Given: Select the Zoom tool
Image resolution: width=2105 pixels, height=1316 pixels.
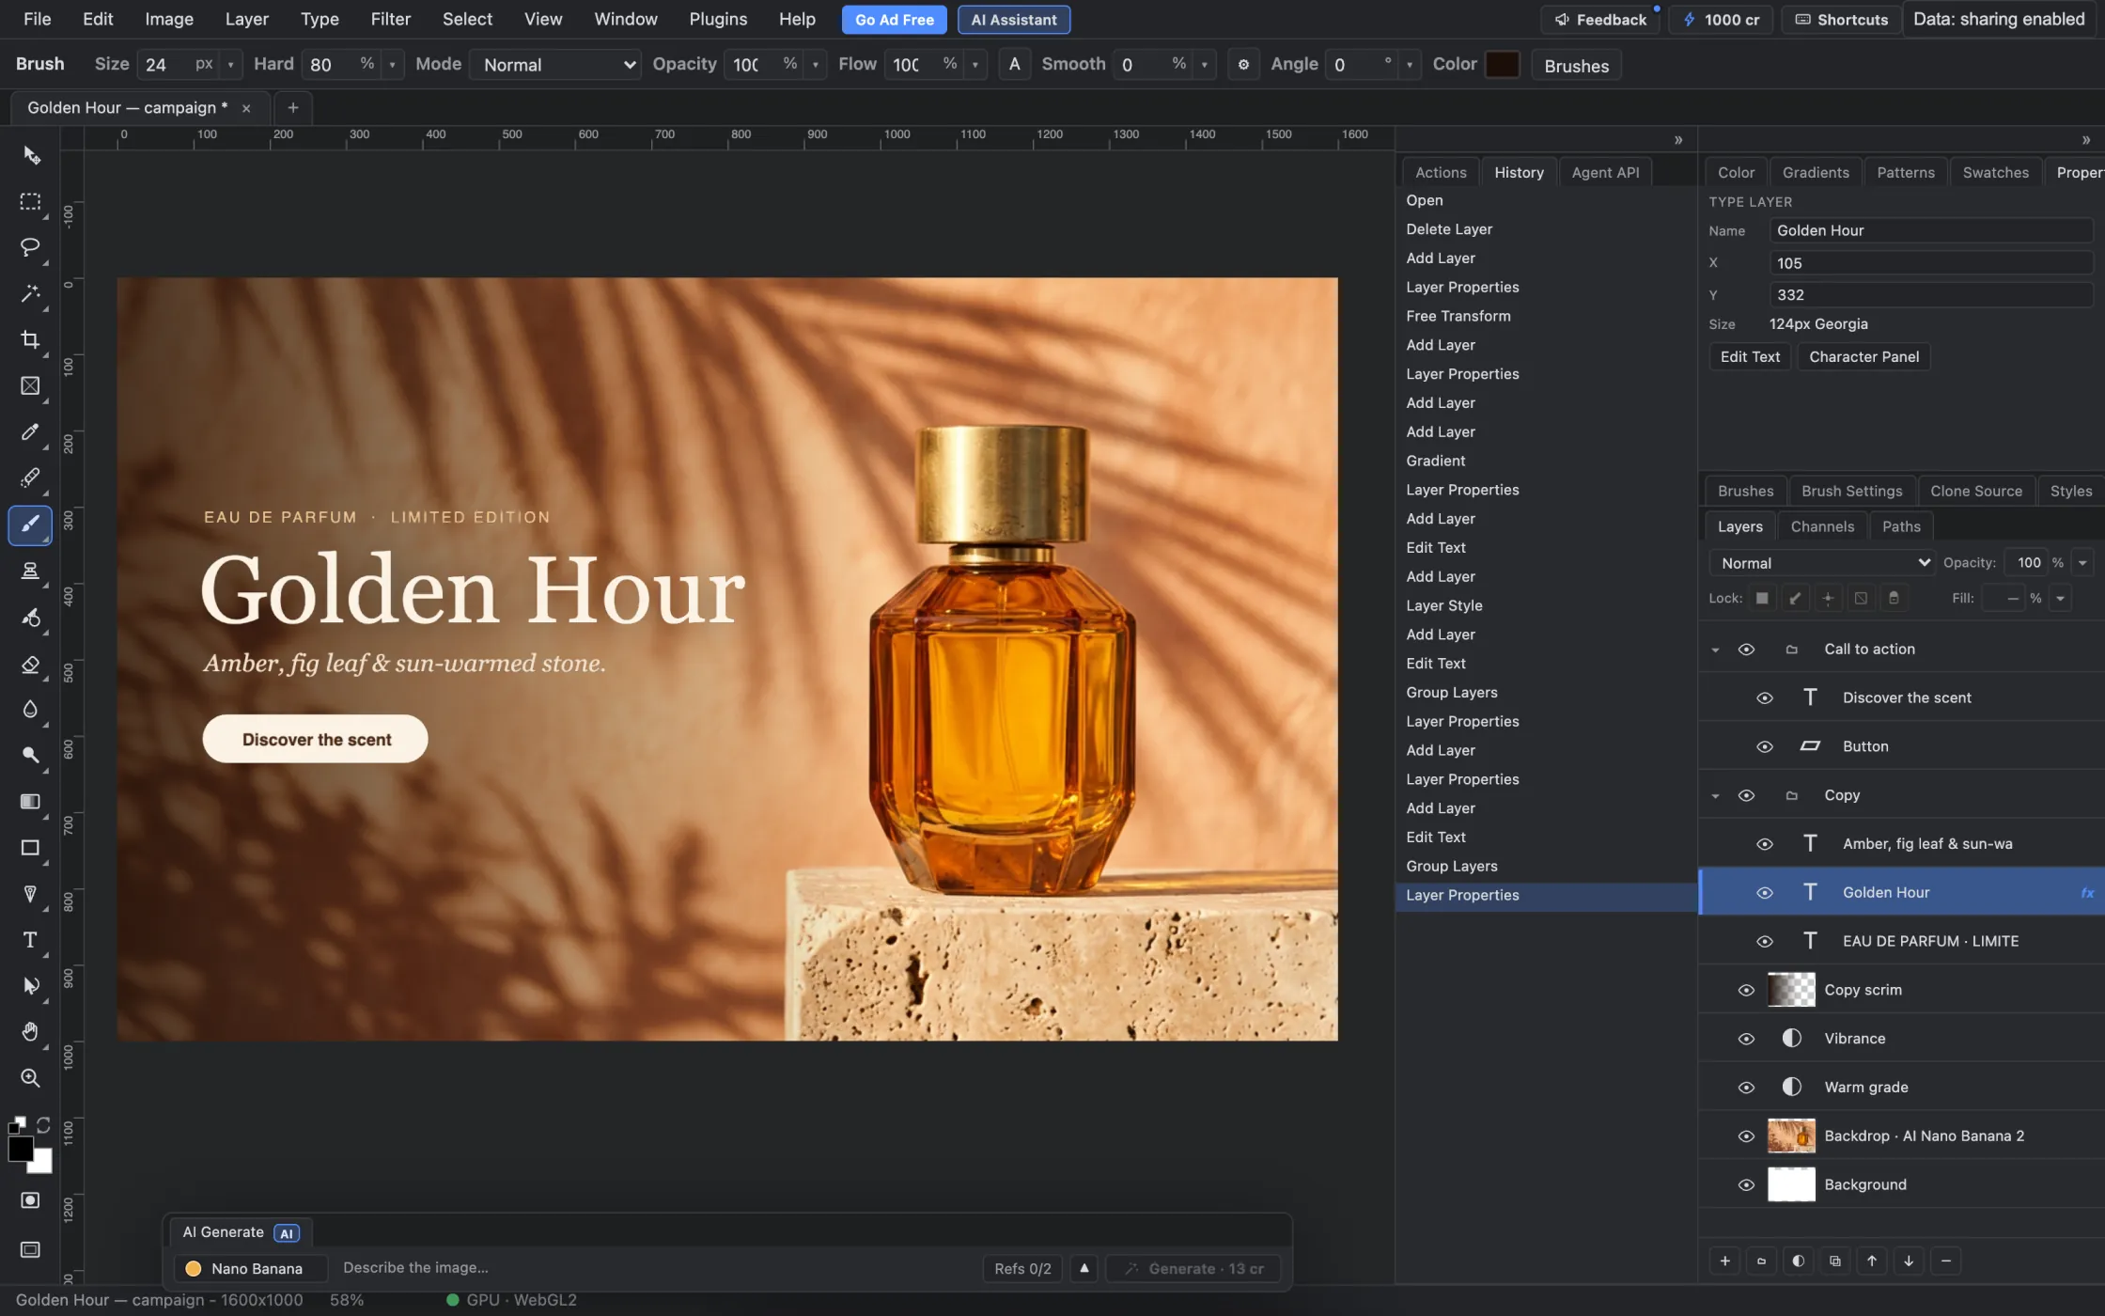Looking at the screenshot, I should click(x=30, y=1078).
